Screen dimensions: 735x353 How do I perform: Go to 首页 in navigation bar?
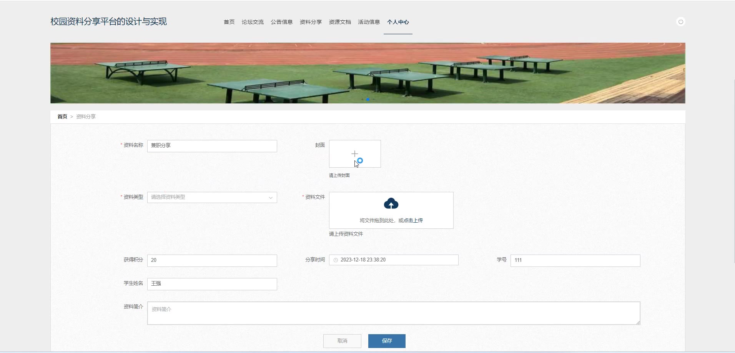pyautogui.click(x=229, y=22)
